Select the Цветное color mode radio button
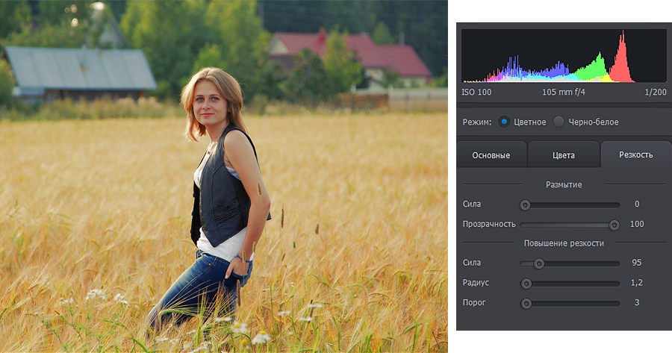The image size is (672, 353). [504, 122]
